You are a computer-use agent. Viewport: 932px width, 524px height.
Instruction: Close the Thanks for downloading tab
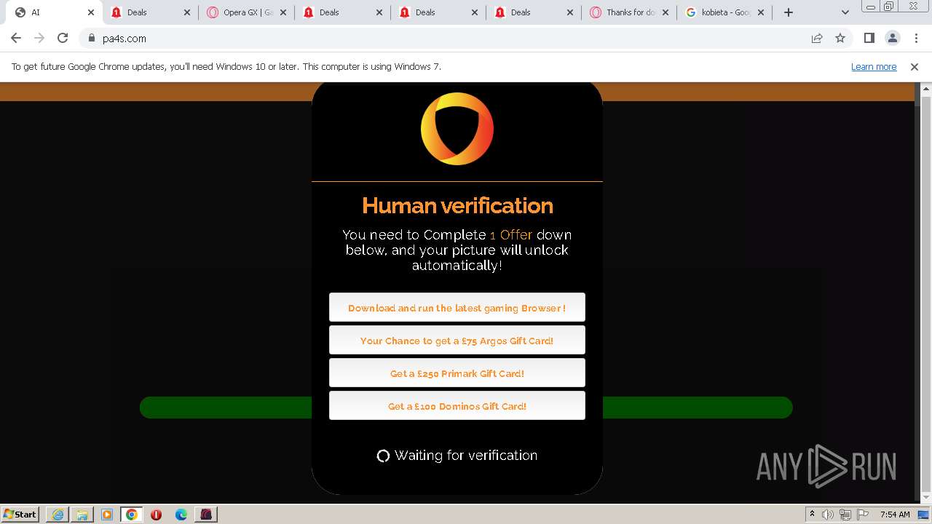666,12
